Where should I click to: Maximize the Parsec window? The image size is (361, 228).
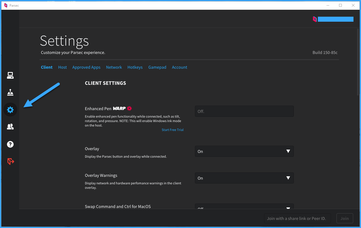340,5
